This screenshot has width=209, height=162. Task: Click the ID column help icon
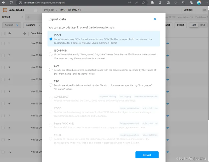[25, 33]
